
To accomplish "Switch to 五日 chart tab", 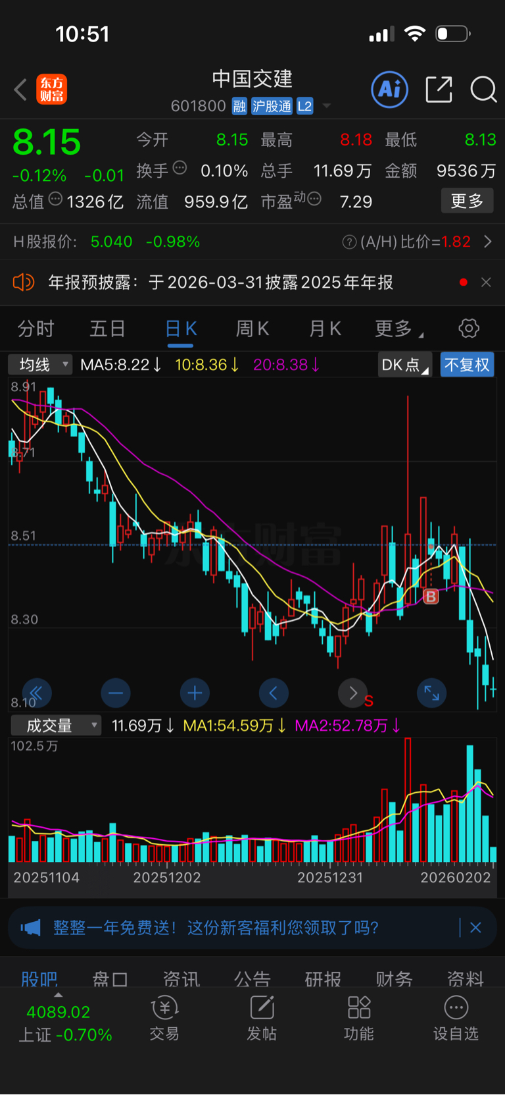I will (x=107, y=329).
